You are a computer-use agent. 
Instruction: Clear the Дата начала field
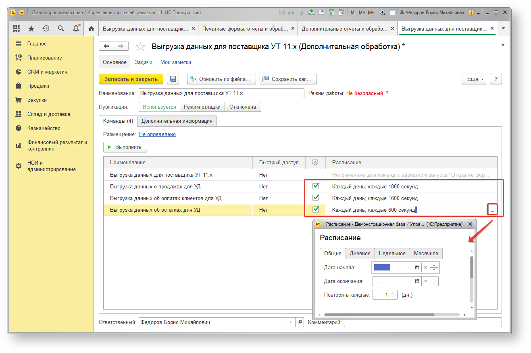(x=425, y=267)
